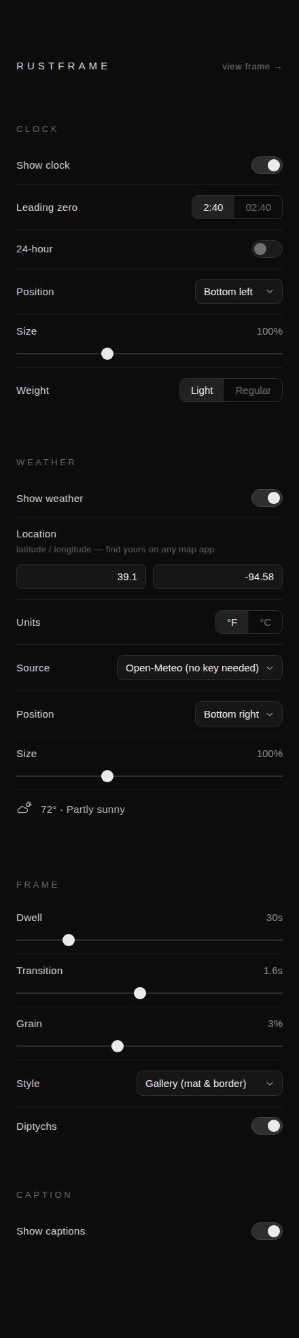
Task: Click the latitude field showing 39.1
Action: click(81, 577)
